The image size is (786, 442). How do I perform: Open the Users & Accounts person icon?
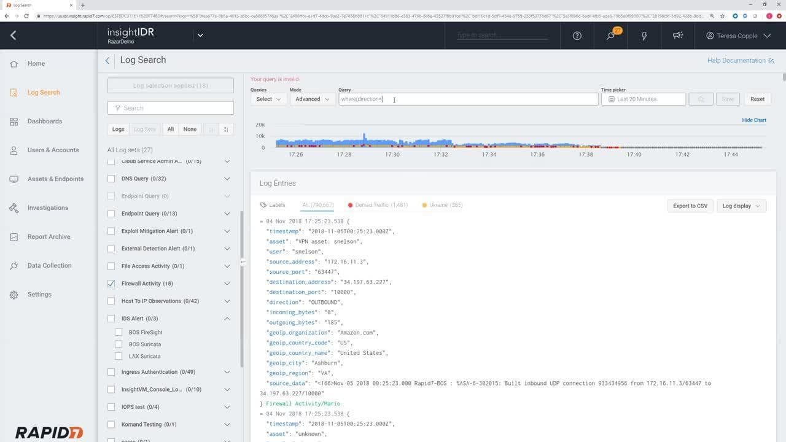[x=14, y=150]
